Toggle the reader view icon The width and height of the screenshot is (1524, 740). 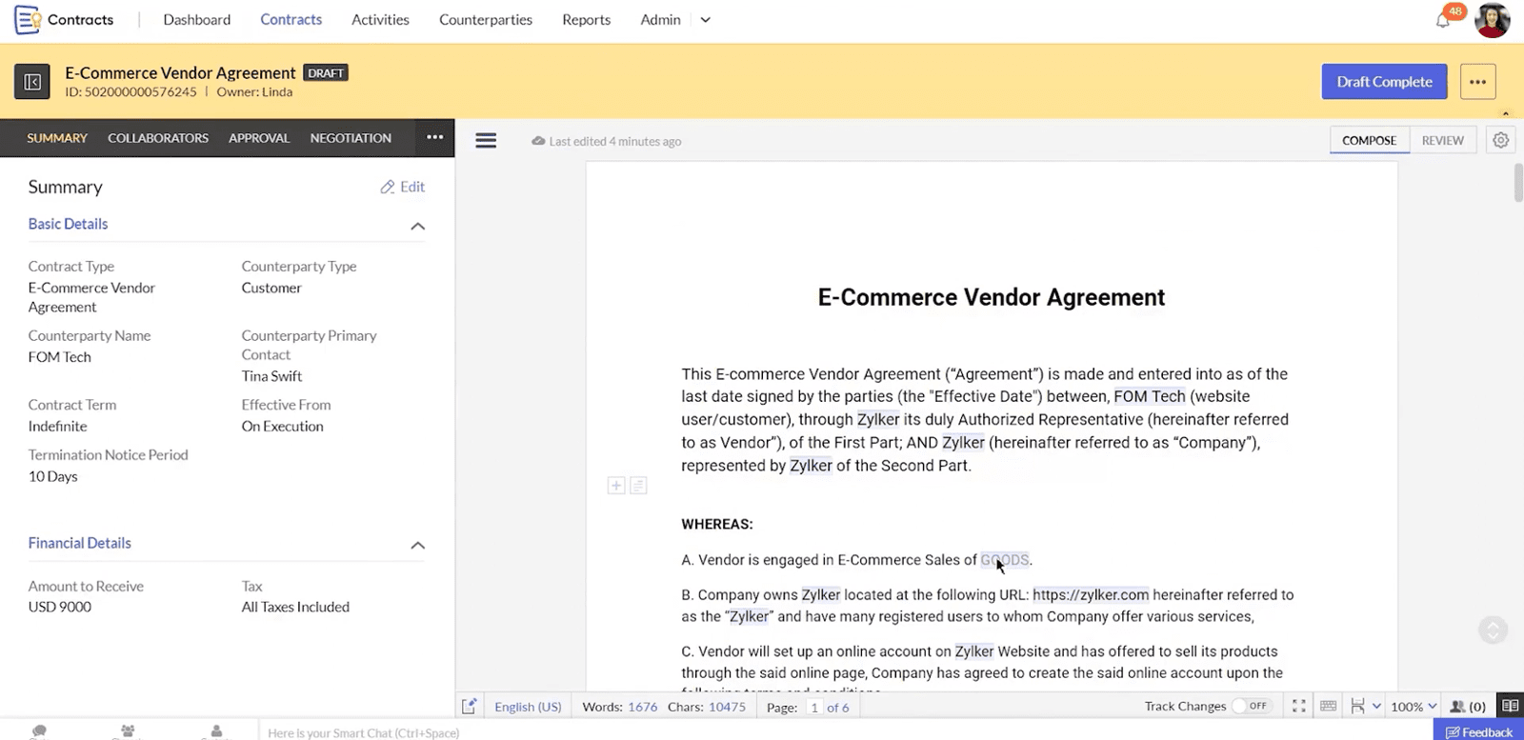coord(1510,706)
